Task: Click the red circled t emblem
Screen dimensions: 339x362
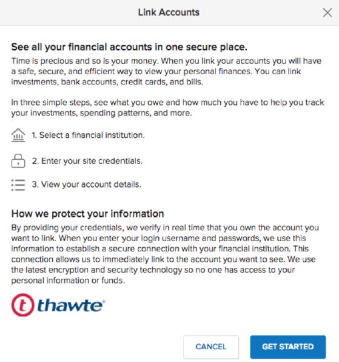Action: pyautogui.click(x=23, y=305)
